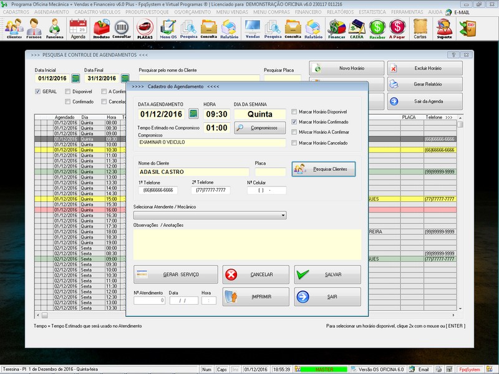
Task: Click the horizontal scrollbar left arrow of the schedule grid
Action: point(38,315)
